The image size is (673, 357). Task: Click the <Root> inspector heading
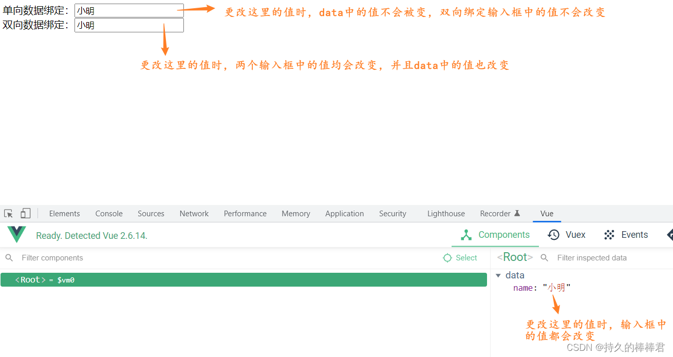(x=515, y=257)
